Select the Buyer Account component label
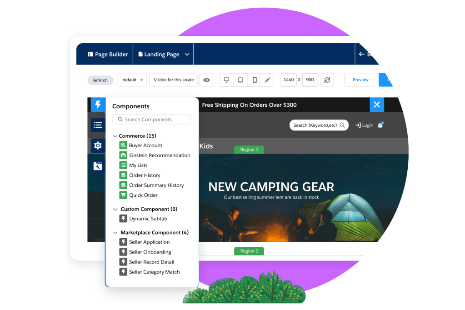 click(145, 145)
